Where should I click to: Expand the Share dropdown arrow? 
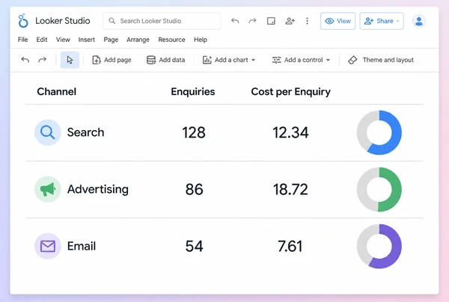[398, 21]
